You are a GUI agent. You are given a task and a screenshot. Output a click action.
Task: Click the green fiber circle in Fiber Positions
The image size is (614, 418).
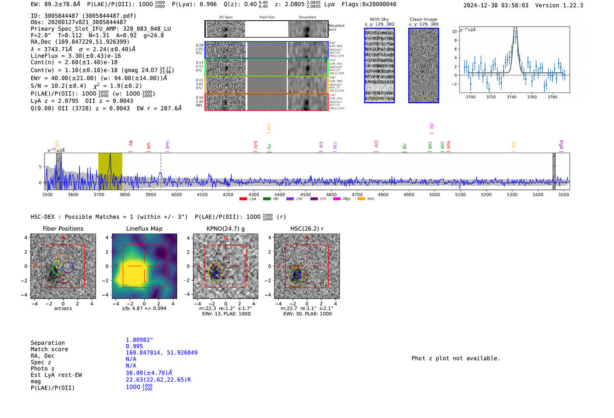pos(57,268)
